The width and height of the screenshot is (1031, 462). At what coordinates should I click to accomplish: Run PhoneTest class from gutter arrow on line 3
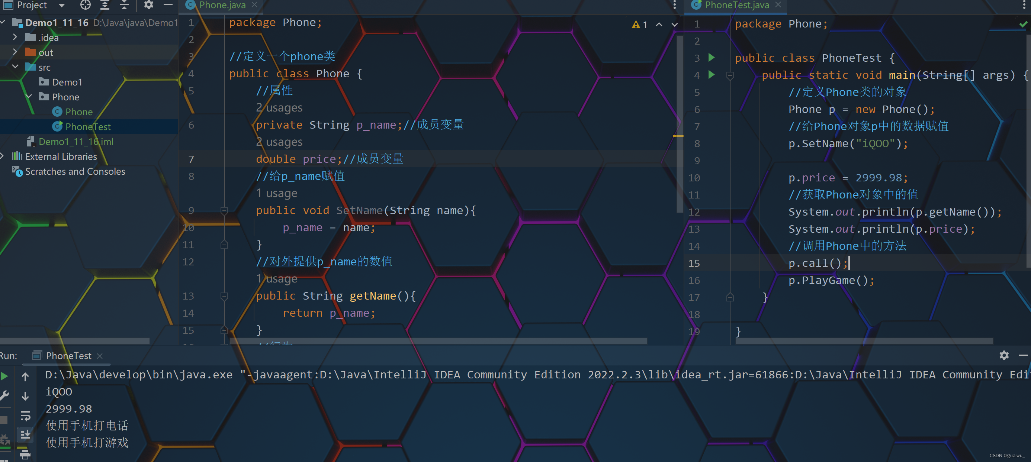tap(712, 57)
